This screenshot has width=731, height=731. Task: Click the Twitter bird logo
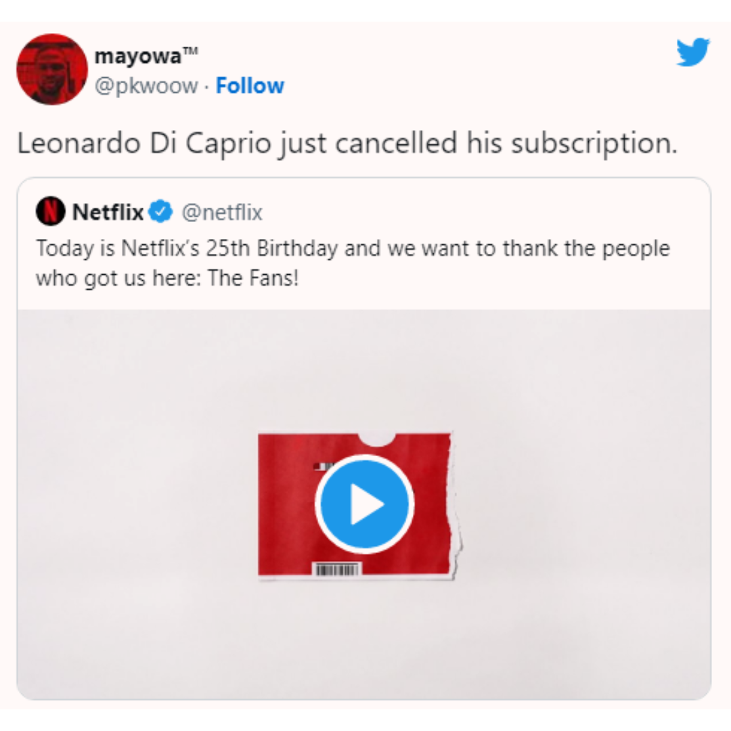693,51
